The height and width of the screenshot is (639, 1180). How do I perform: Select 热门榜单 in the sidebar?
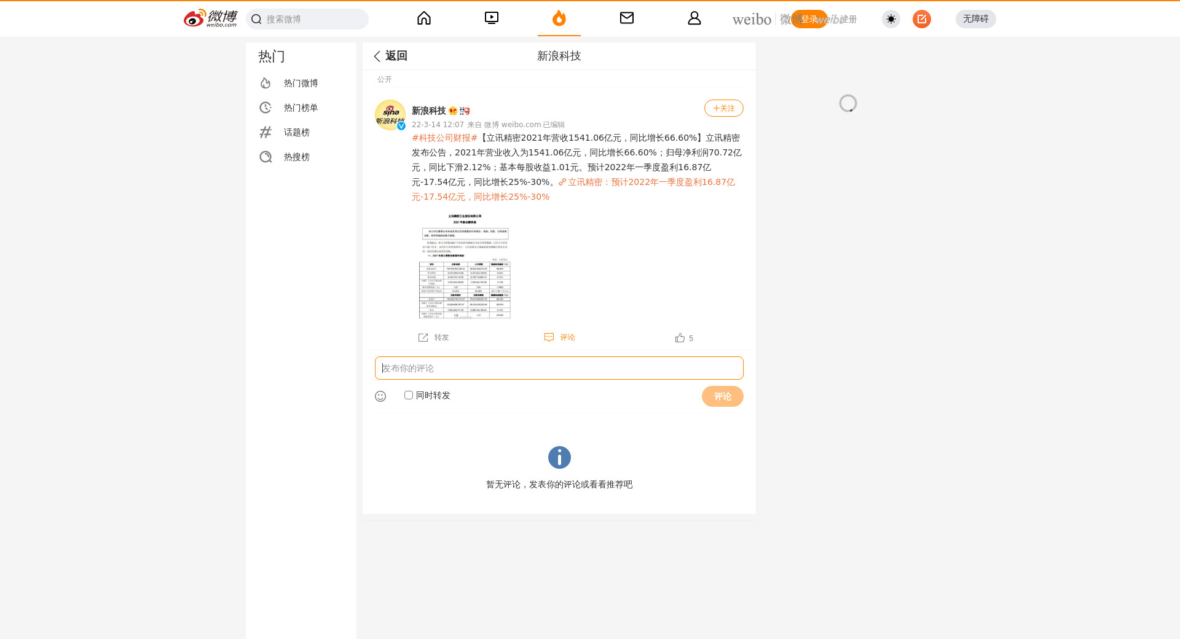tap(301, 108)
